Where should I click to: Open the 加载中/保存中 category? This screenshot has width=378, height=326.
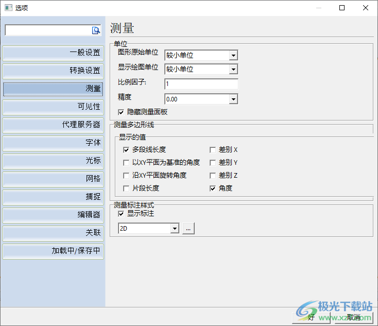(53, 251)
